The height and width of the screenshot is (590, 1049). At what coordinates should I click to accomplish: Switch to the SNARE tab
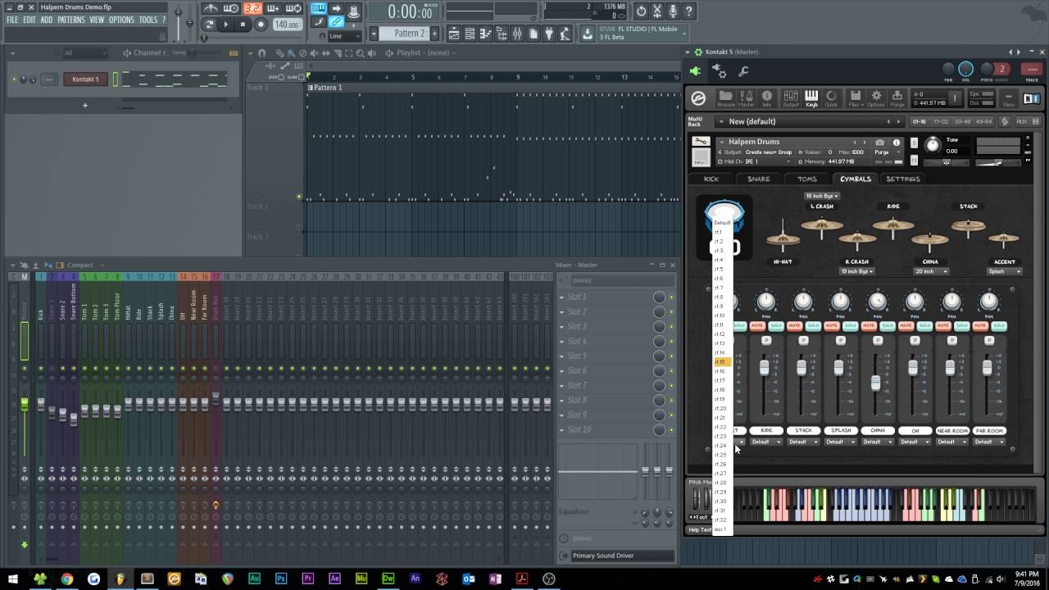click(758, 179)
